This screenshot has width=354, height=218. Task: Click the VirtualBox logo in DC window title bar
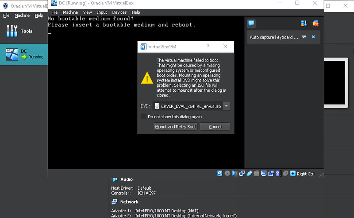click(54, 3)
